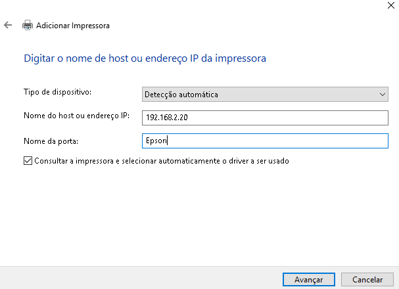Click the 192.168.2.20 address text
This screenshot has height=289, width=399.
(x=167, y=118)
